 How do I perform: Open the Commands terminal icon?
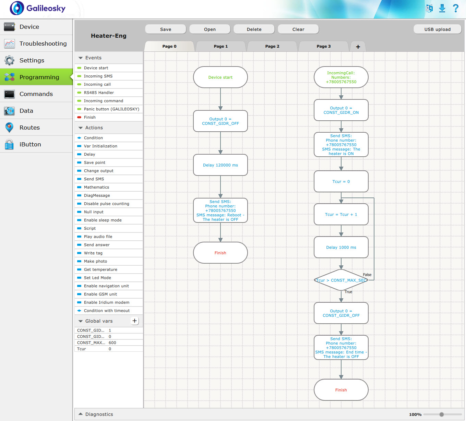pos(9,94)
